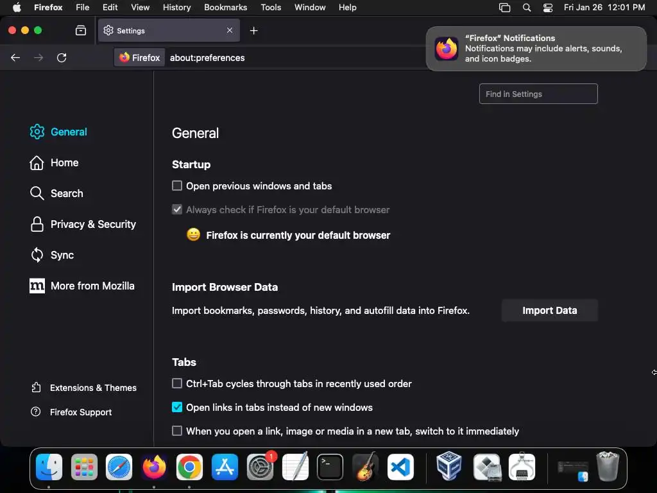Click the back navigation arrow
The height and width of the screenshot is (493, 657).
click(15, 57)
